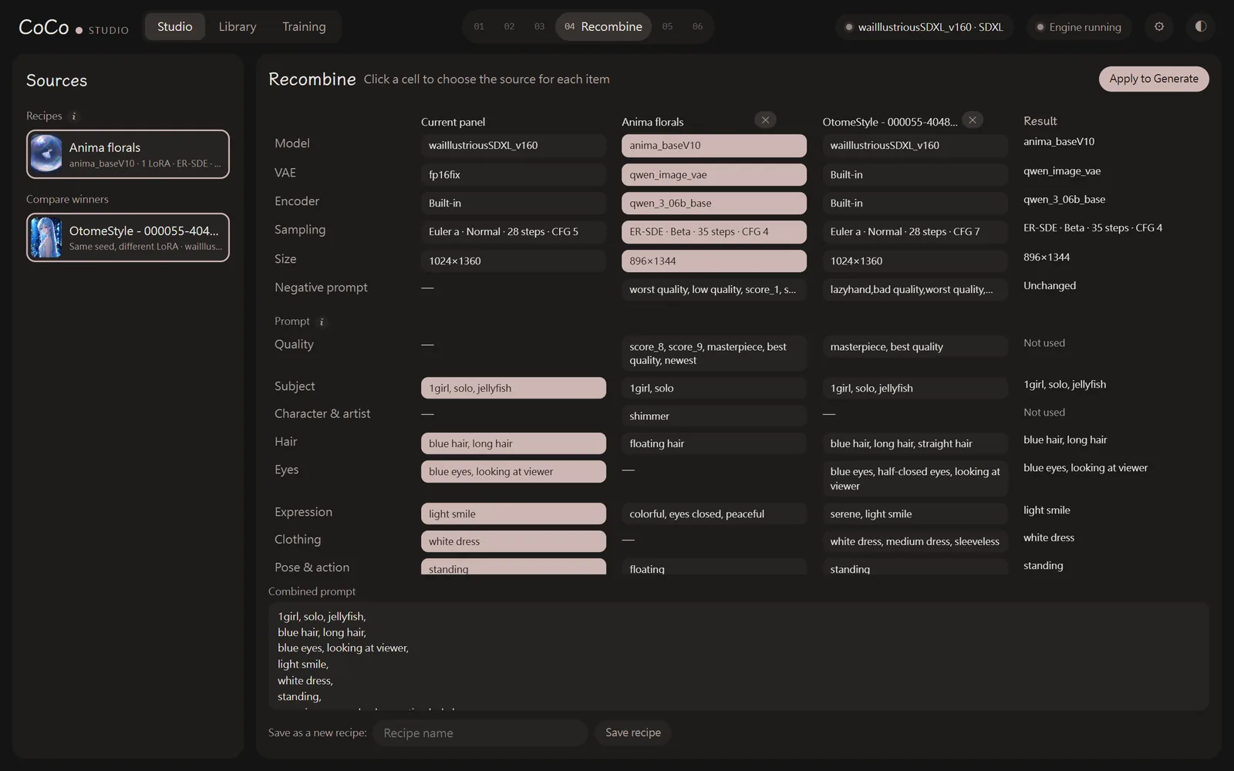The image size is (1234, 771).
Task: Open the Training tab
Action: tap(304, 27)
